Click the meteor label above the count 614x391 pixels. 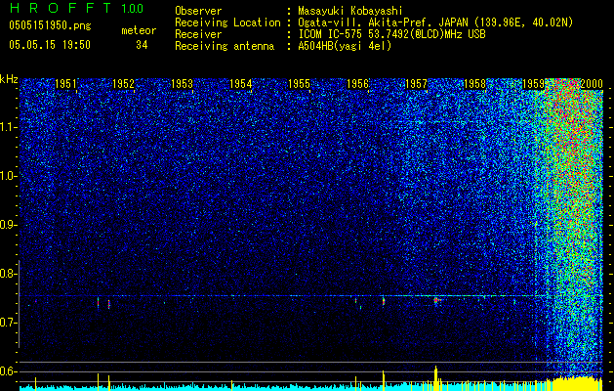[x=139, y=30]
